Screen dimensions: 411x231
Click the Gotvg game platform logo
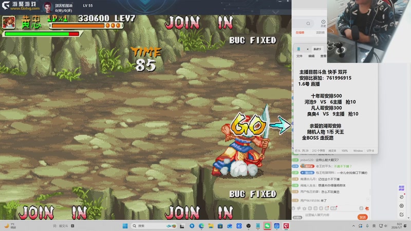pyautogui.click(x=21, y=6)
